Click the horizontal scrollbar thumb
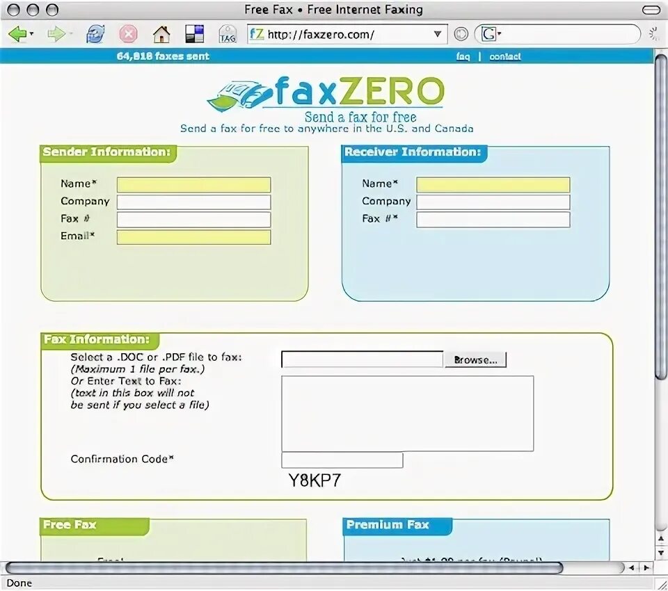The image size is (668, 591). [284, 567]
